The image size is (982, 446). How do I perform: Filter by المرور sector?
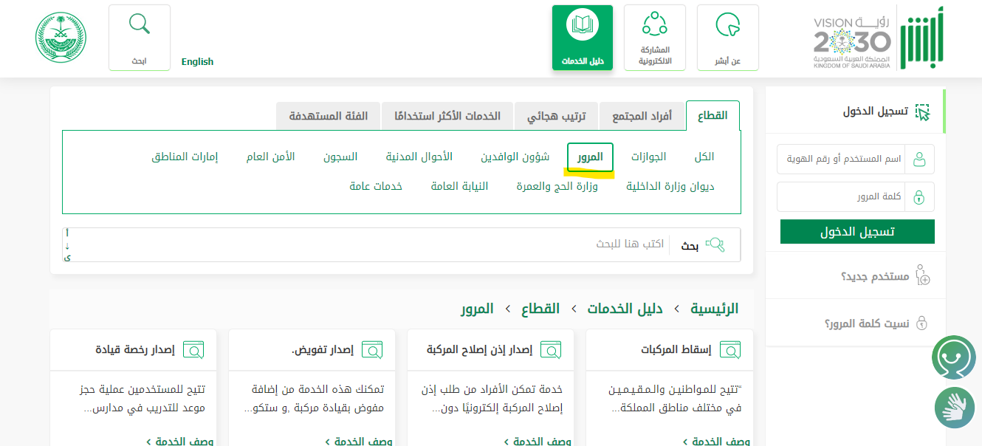(590, 157)
